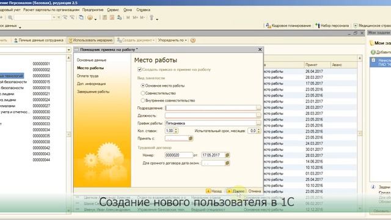
Task: Toggle Использовать иерархию button
Action: (x=90, y=40)
